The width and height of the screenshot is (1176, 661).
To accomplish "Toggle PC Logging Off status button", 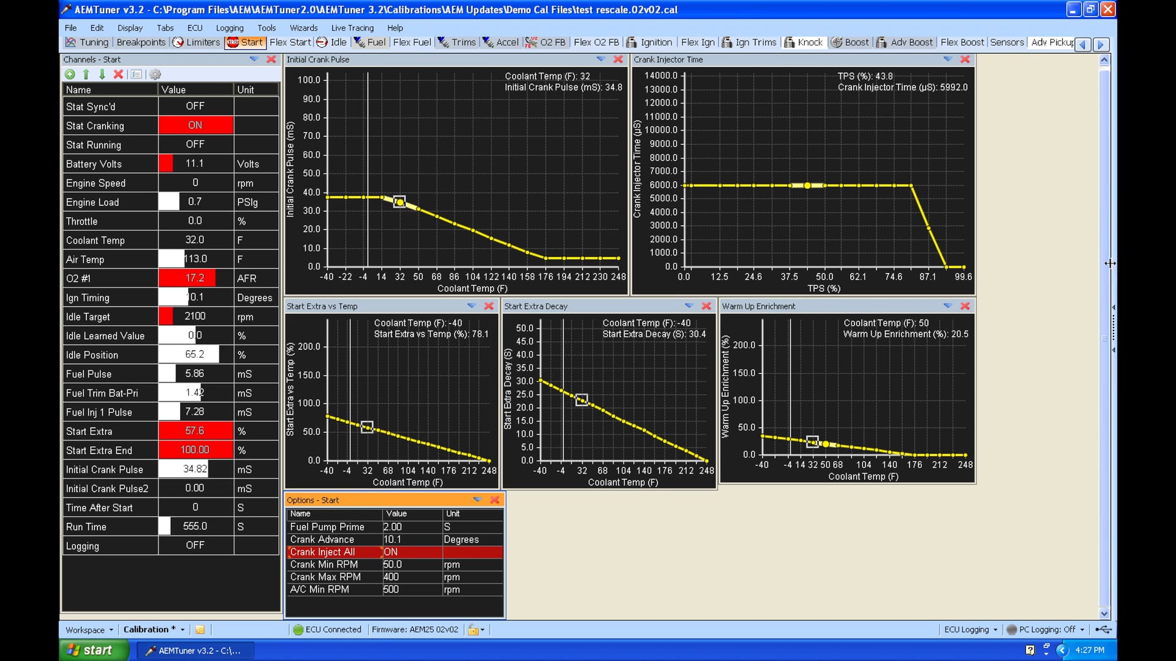I will coord(1046,629).
